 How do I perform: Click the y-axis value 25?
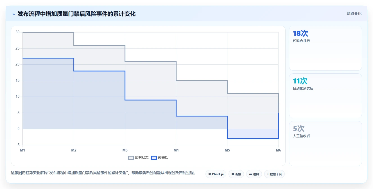(x=17, y=48)
